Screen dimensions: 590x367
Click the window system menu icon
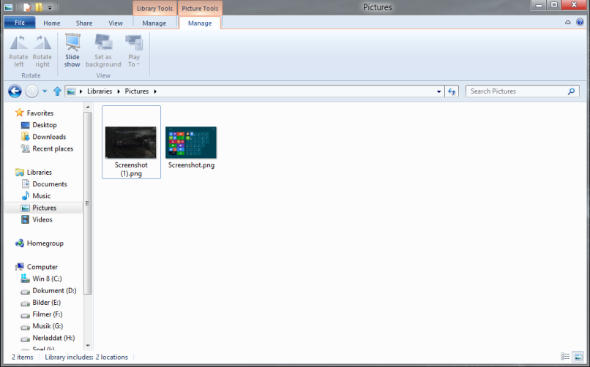[8, 7]
